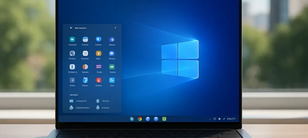Screen dimensions: 308x138
Task: Select the blue shield-shaped app tile
Action: point(99,39)
